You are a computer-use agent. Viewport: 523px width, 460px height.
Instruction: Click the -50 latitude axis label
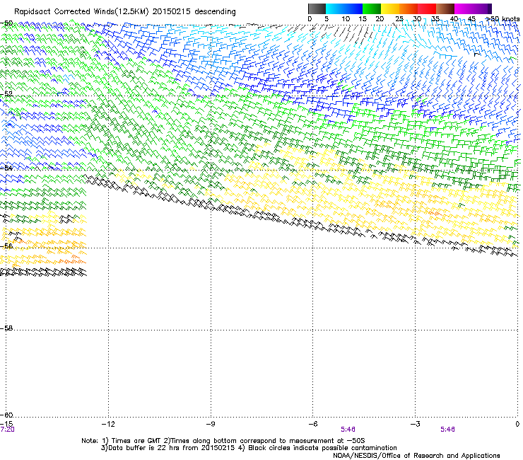pyautogui.click(x=6, y=23)
